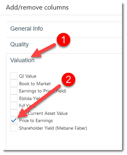Select the Fcf Yield checkbox

click(14, 106)
